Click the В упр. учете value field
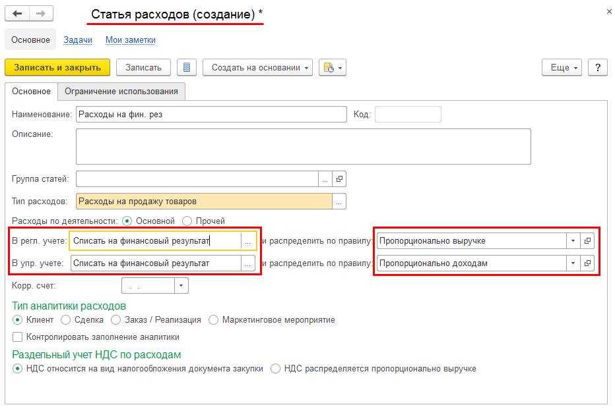 click(156, 263)
